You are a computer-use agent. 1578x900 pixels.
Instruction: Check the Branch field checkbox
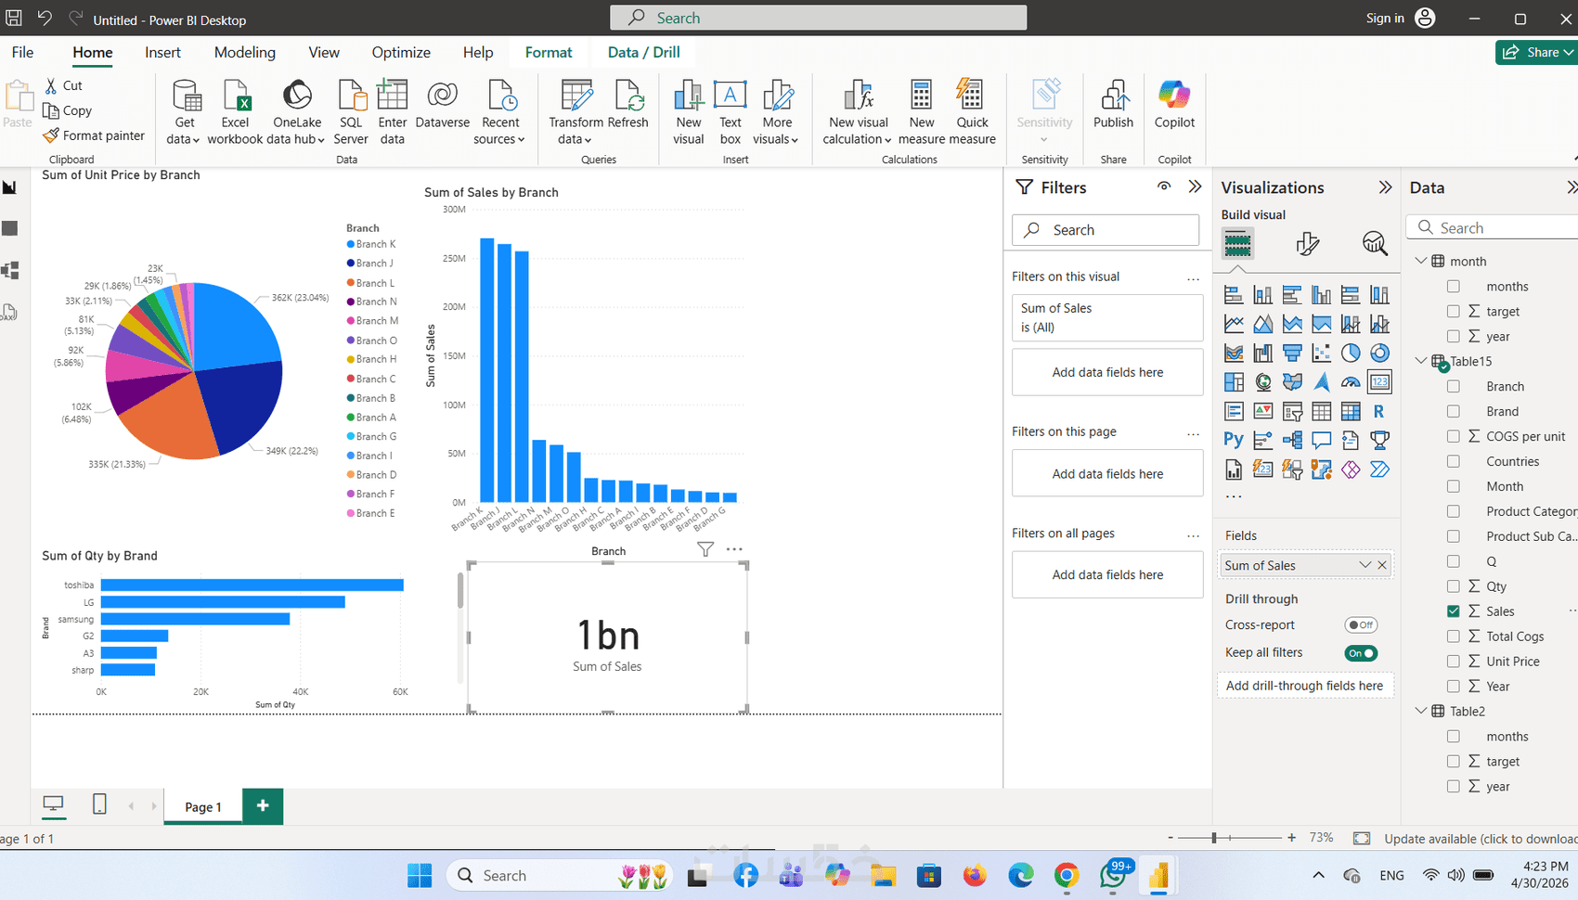(x=1454, y=386)
